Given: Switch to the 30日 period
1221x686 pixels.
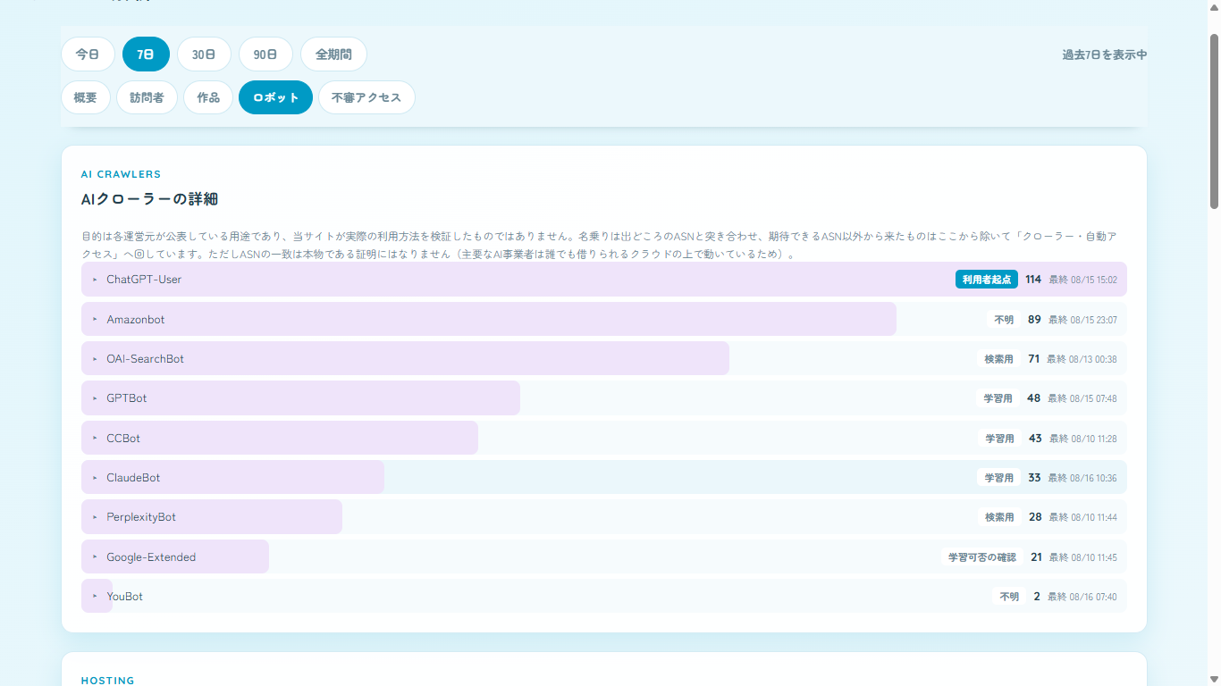Looking at the screenshot, I should click(204, 54).
